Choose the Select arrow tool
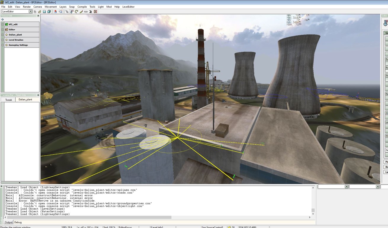Screen dimensions: 388x228 coord(67,12)
